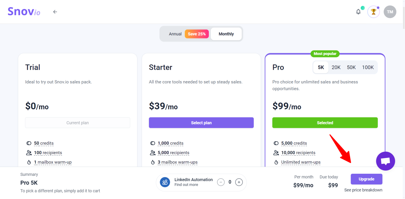Image resolution: width=405 pixels, height=199 pixels.
Task: Select the 100K Pro tier
Action: pyautogui.click(x=368, y=67)
